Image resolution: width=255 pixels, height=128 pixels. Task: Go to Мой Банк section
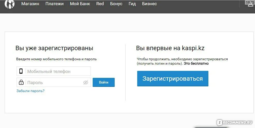(x=80, y=4)
